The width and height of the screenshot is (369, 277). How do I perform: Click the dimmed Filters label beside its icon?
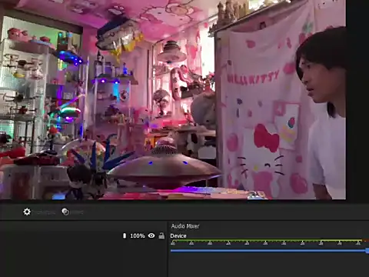point(77,212)
